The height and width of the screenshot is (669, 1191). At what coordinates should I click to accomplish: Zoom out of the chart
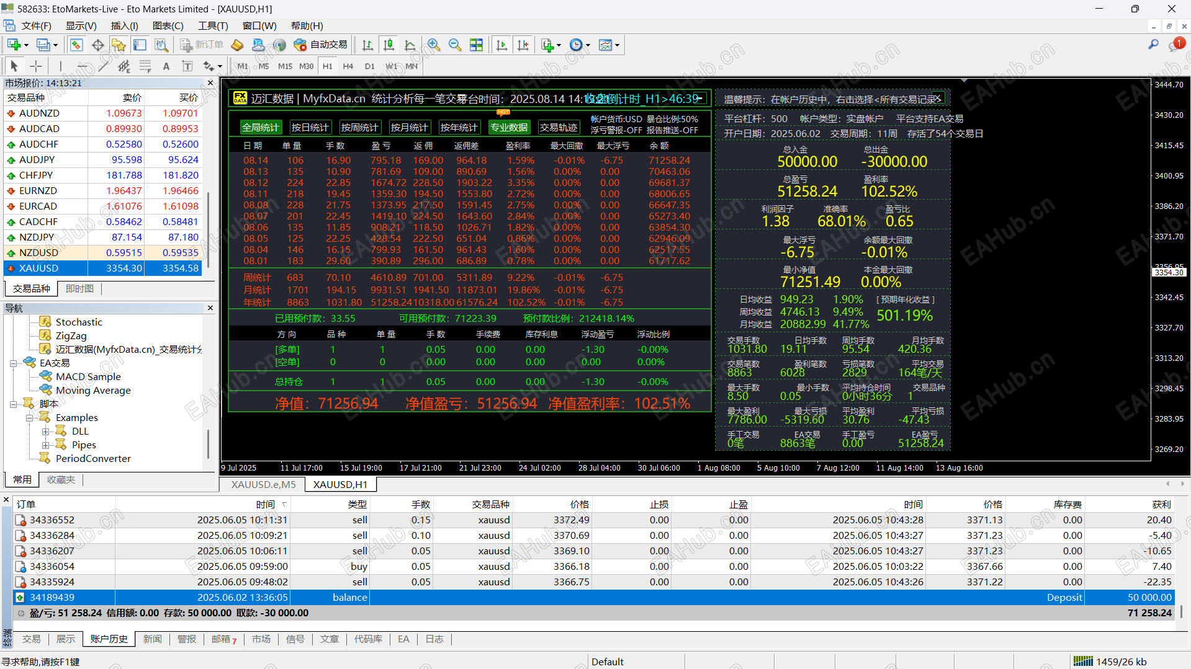455,45
